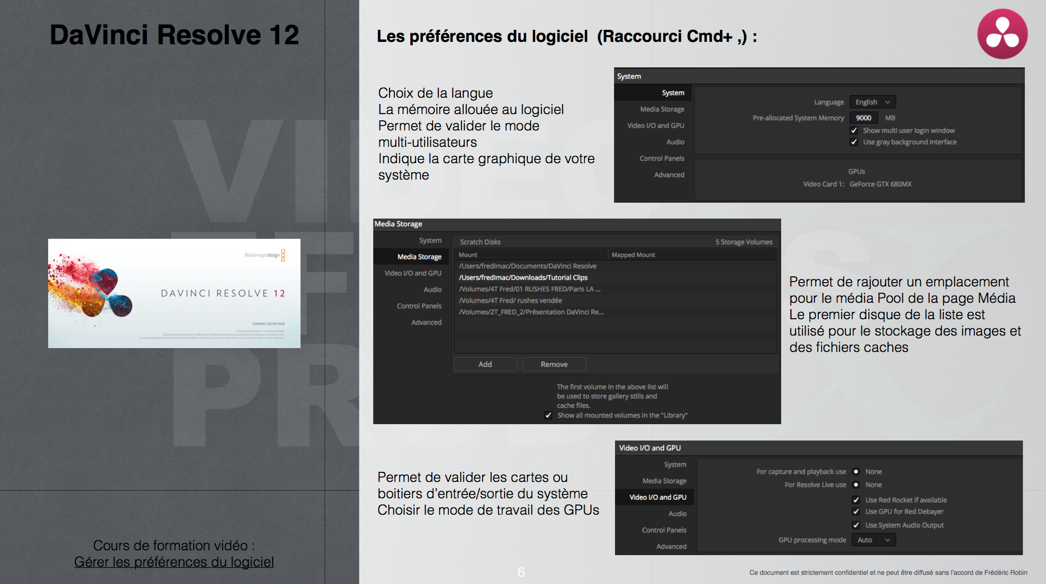Click the Add button for scratch disks
This screenshot has height=584, width=1046.
(484, 364)
